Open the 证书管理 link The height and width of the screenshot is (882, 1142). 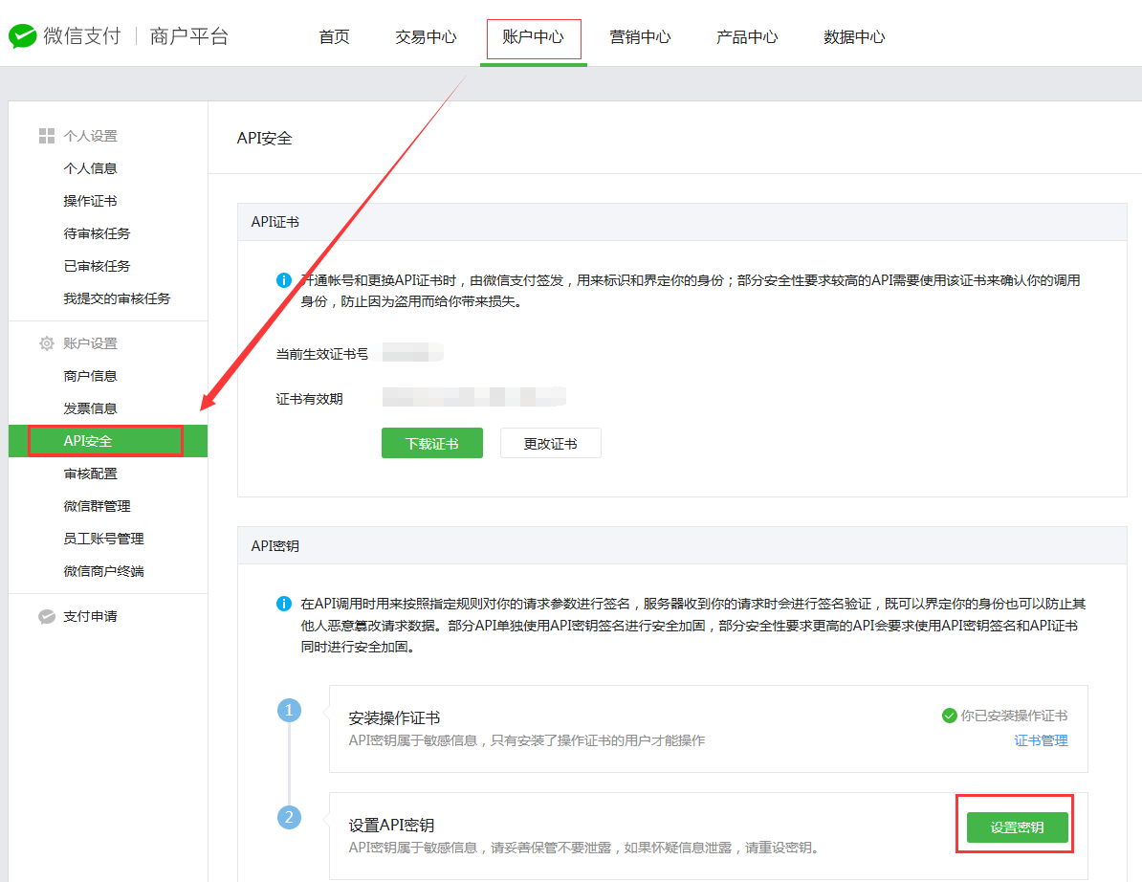[1041, 740]
